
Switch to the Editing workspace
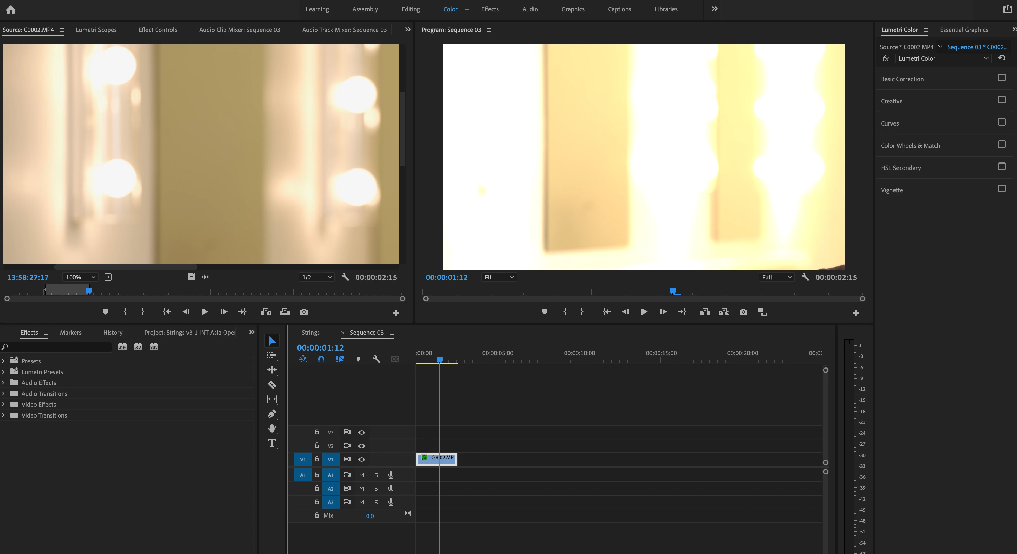(x=411, y=9)
